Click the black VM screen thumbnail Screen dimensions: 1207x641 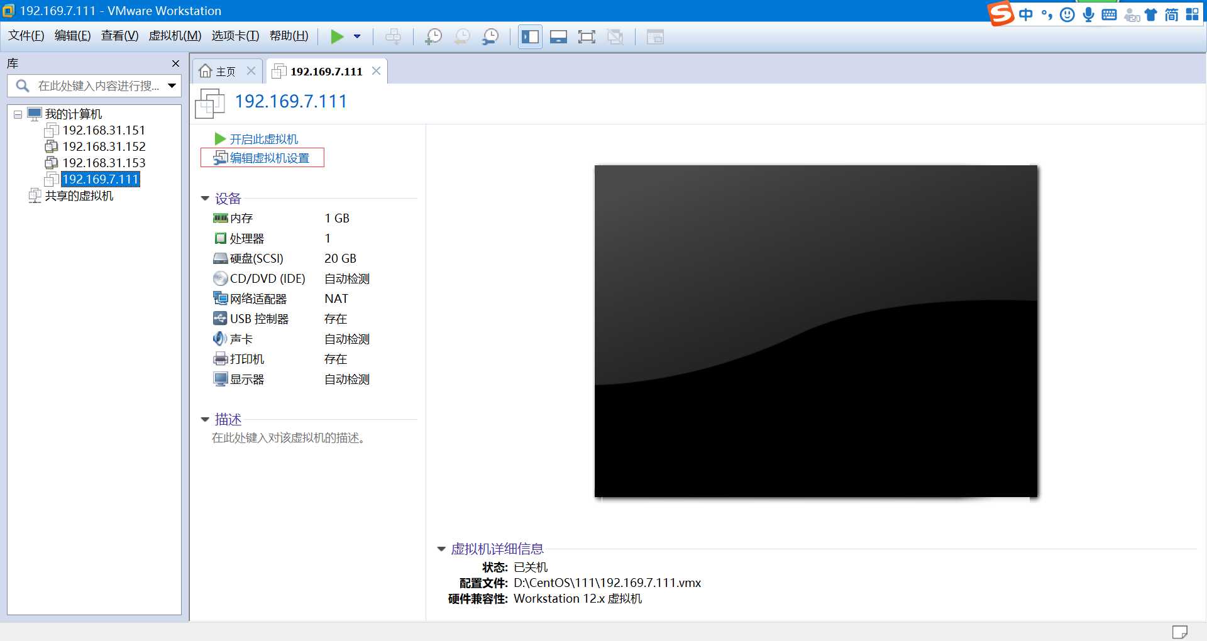click(816, 331)
